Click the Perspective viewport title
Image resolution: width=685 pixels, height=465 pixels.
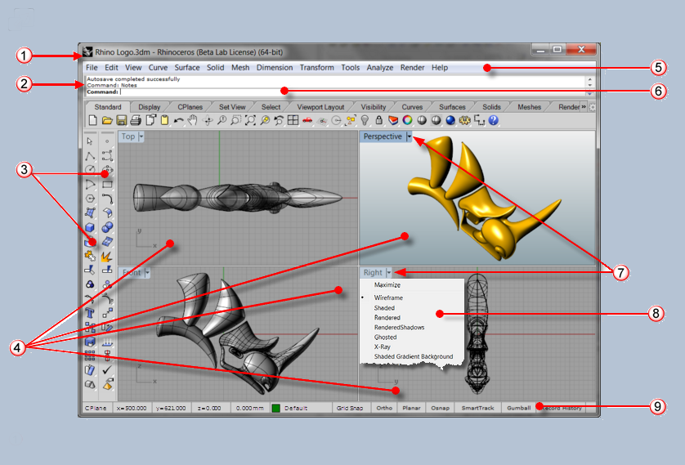point(383,136)
